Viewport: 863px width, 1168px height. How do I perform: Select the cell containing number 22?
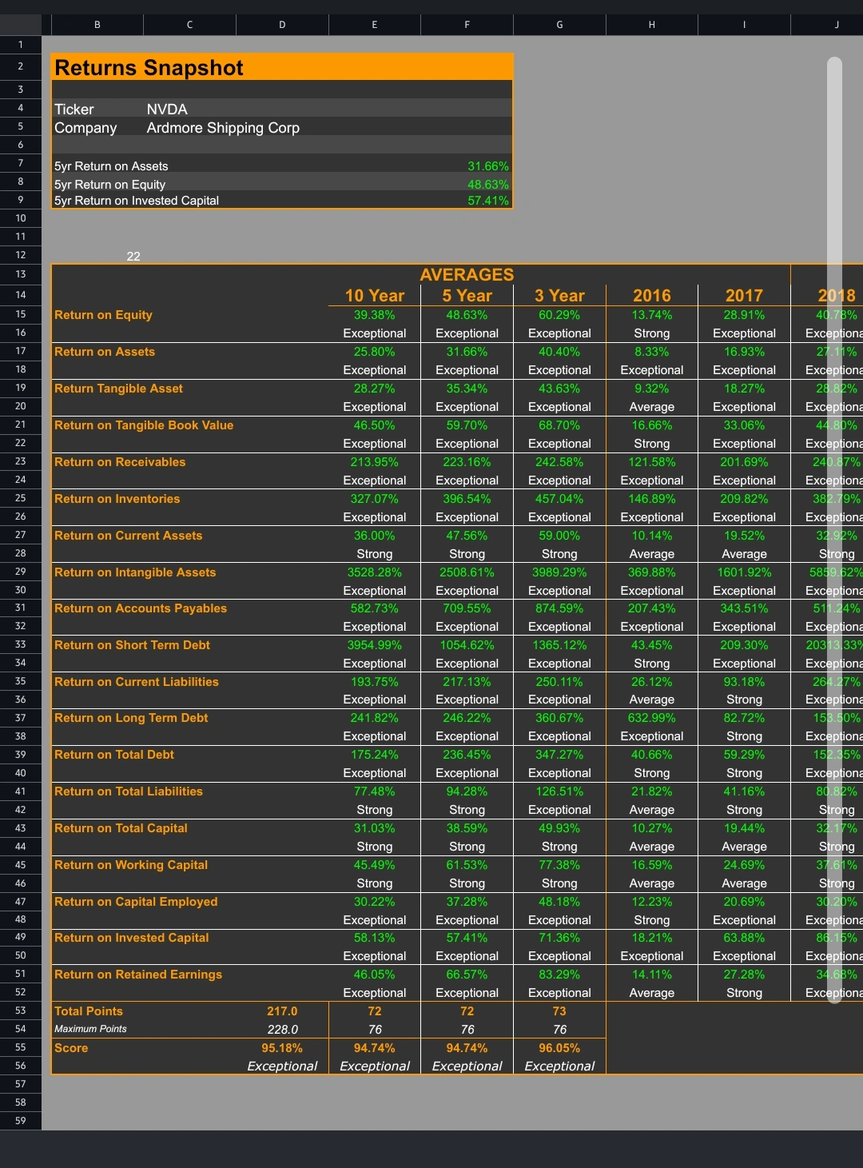point(133,257)
